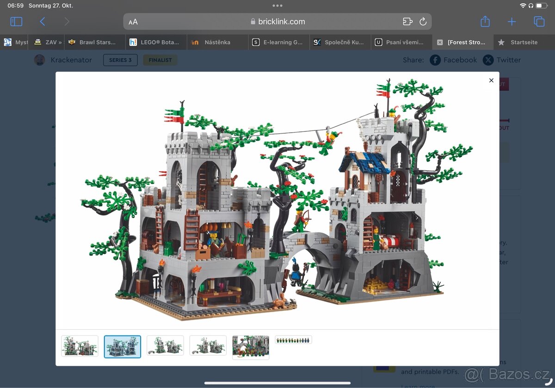This screenshot has height=388, width=555.
Task: Open the Safari sidebar icon
Action: [x=16, y=21]
